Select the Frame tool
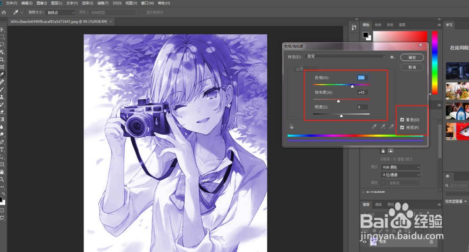The image size is (469, 252). pyautogui.click(x=2, y=67)
